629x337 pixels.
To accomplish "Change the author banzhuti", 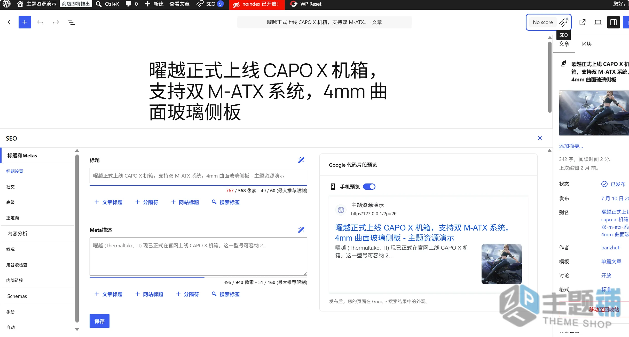I will coord(611,248).
